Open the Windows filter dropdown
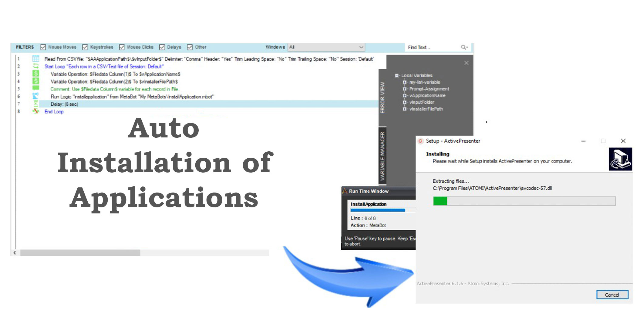 (x=361, y=47)
